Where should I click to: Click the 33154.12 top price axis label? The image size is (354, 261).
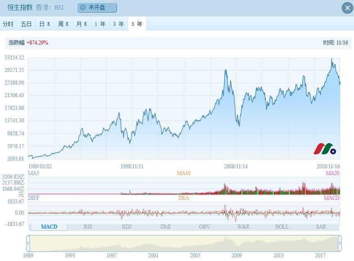click(14, 58)
